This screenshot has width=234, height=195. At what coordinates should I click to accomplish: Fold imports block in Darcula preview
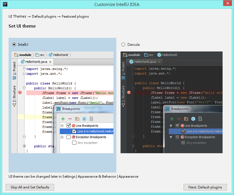(x=133, y=69)
